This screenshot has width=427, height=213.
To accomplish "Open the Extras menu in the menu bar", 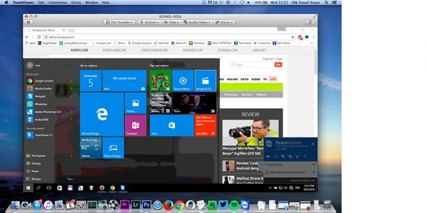I will tap(76, 2).
